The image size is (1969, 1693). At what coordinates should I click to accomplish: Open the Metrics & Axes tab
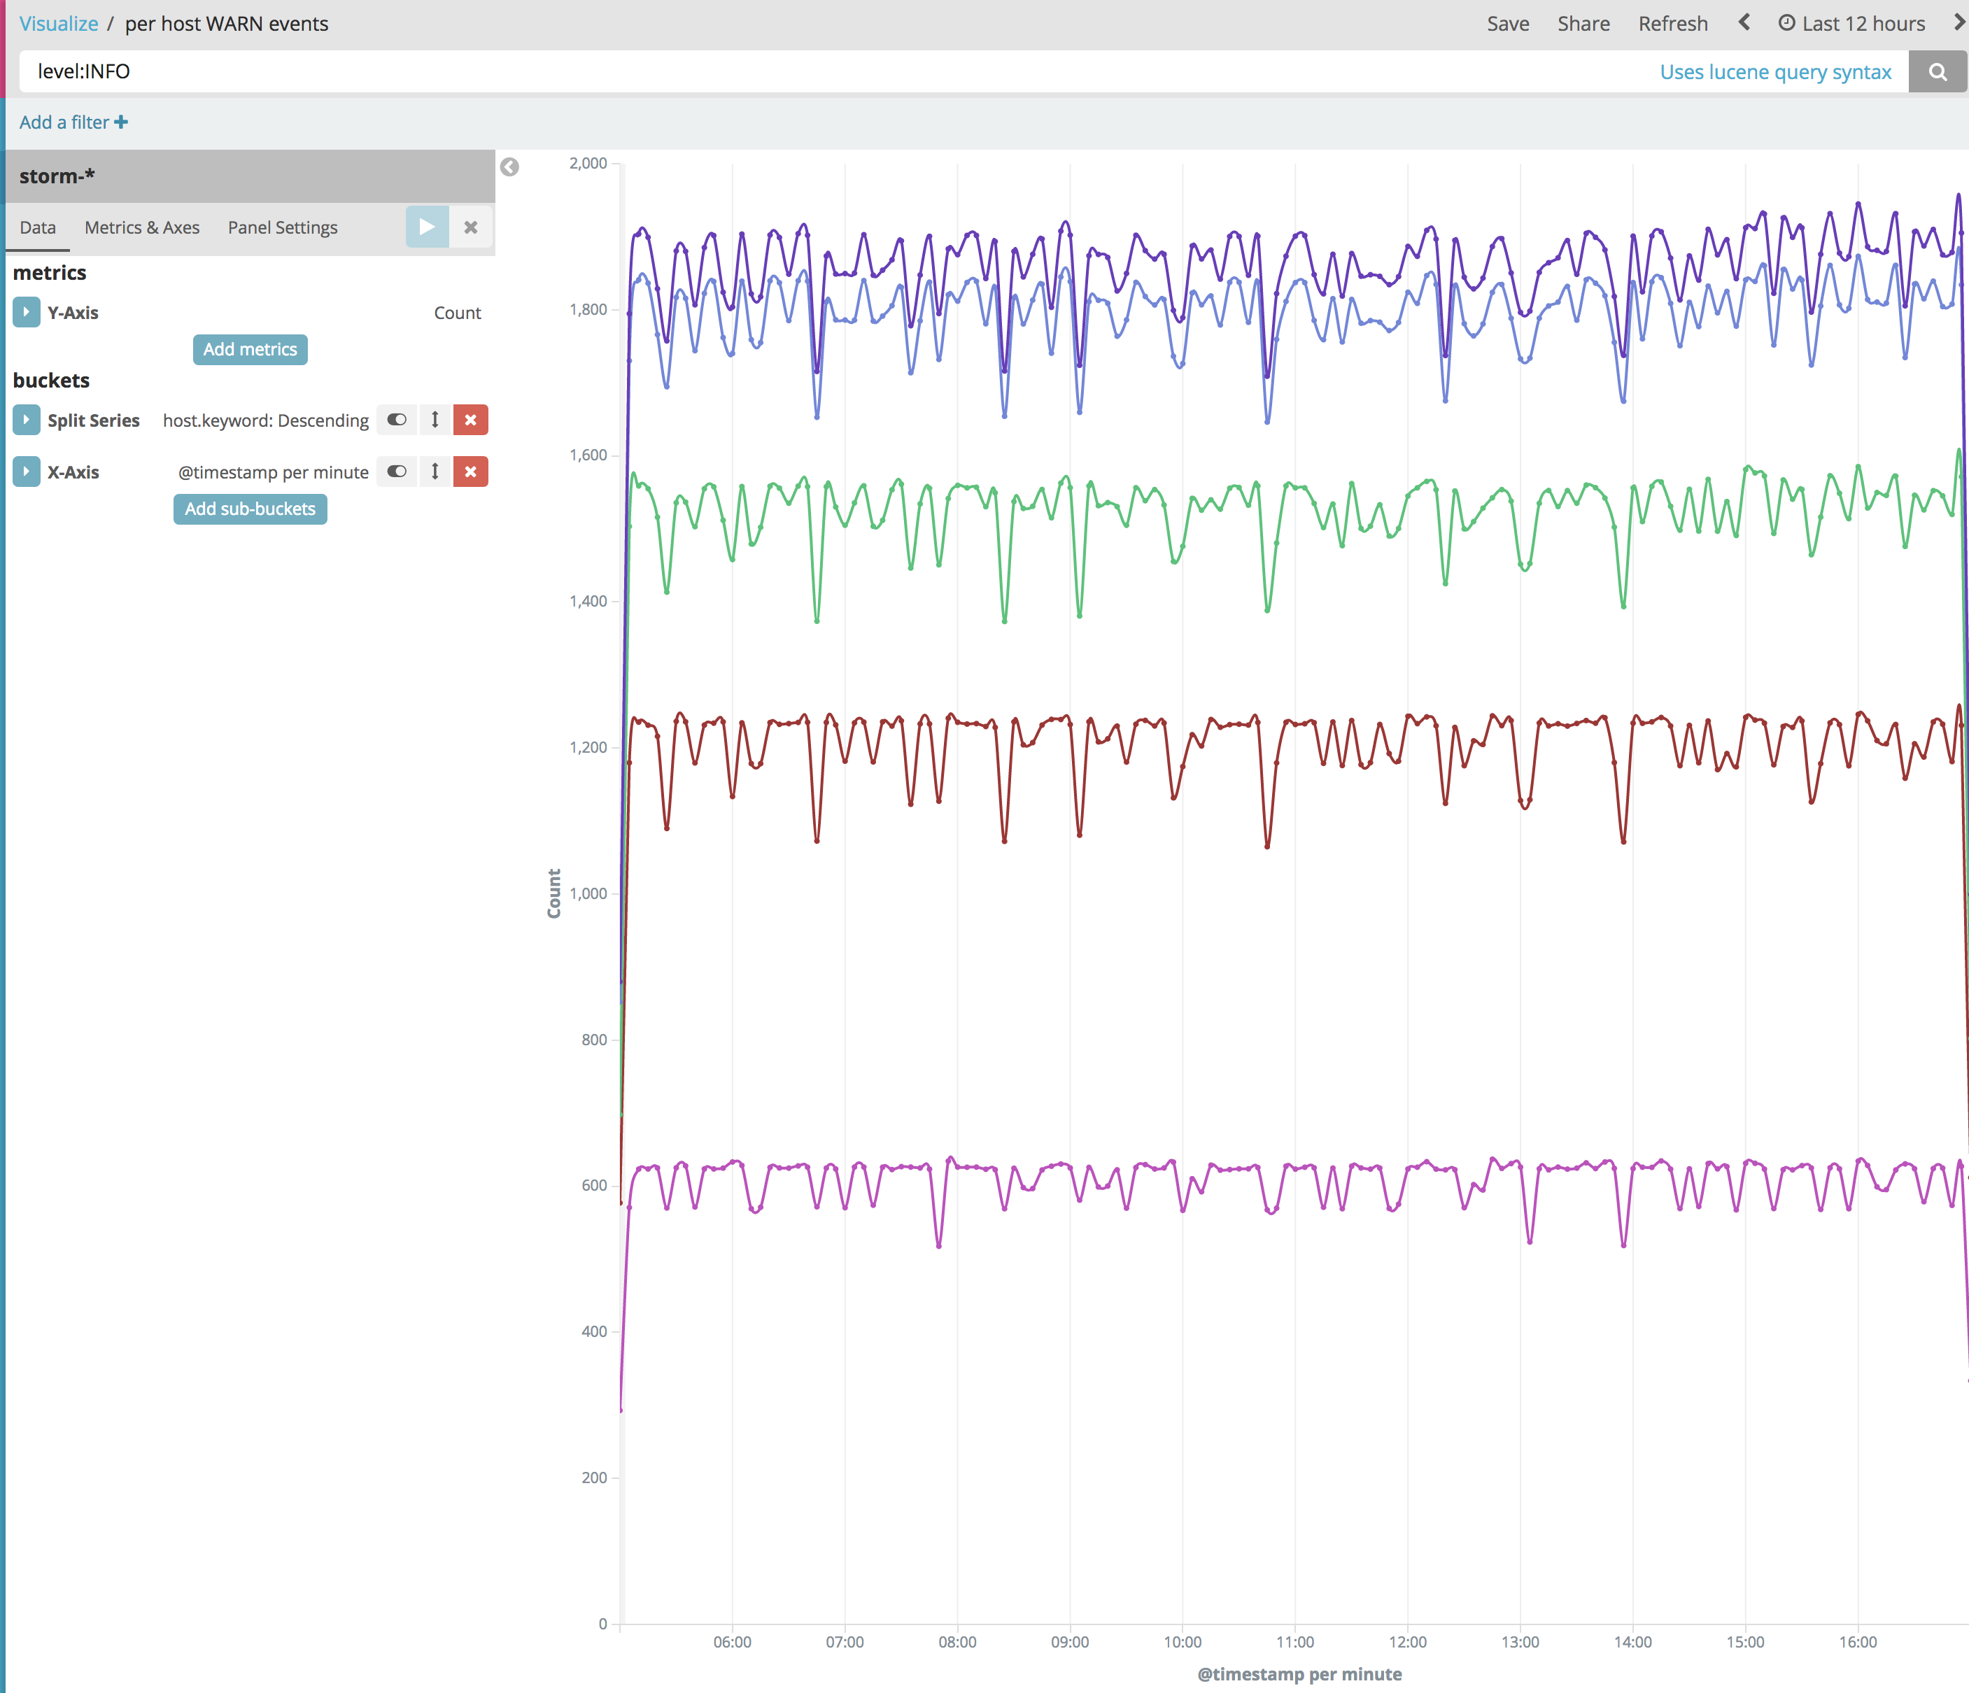[x=143, y=228]
